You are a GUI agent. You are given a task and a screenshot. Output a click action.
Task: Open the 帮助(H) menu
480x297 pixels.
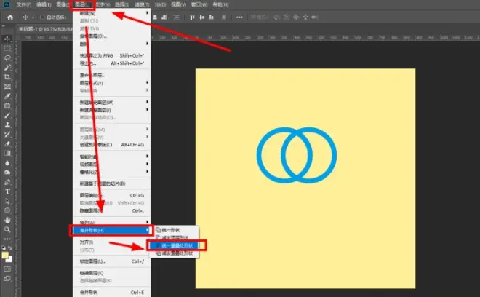(x=220, y=4)
